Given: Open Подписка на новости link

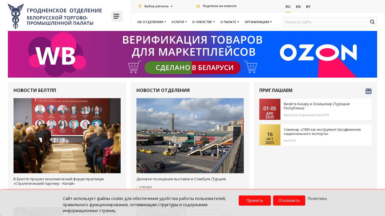Looking at the screenshot, I should [x=220, y=6].
